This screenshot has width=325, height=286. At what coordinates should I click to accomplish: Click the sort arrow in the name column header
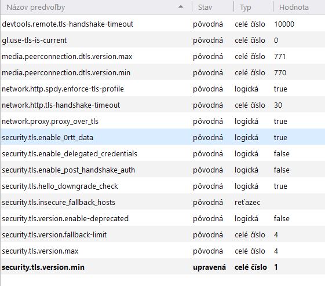[181, 7]
